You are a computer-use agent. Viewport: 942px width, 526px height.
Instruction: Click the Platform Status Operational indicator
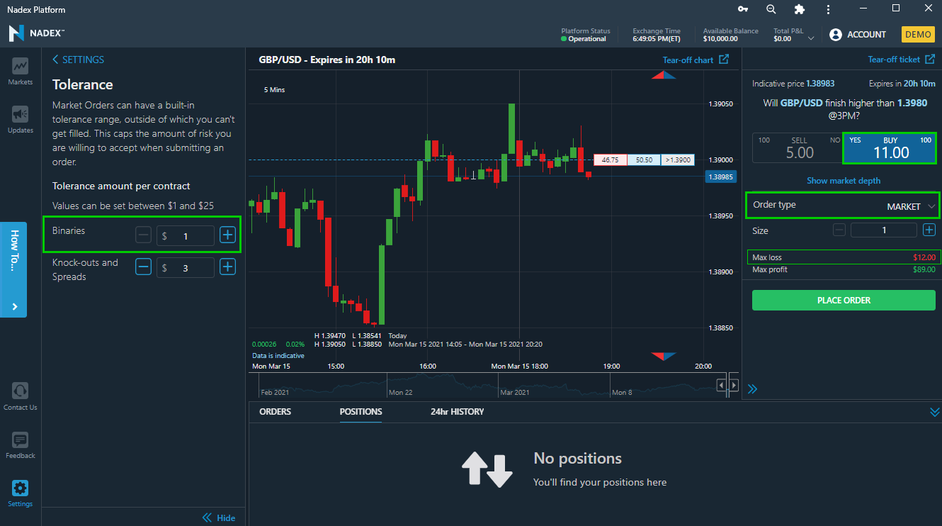pyautogui.click(x=585, y=35)
